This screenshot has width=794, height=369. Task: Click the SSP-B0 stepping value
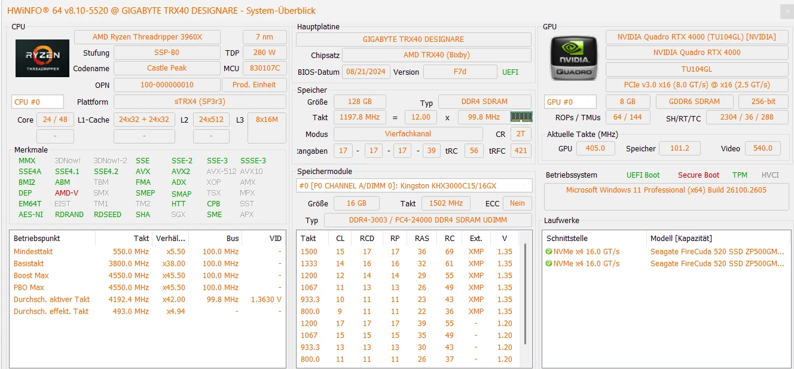click(167, 53)
